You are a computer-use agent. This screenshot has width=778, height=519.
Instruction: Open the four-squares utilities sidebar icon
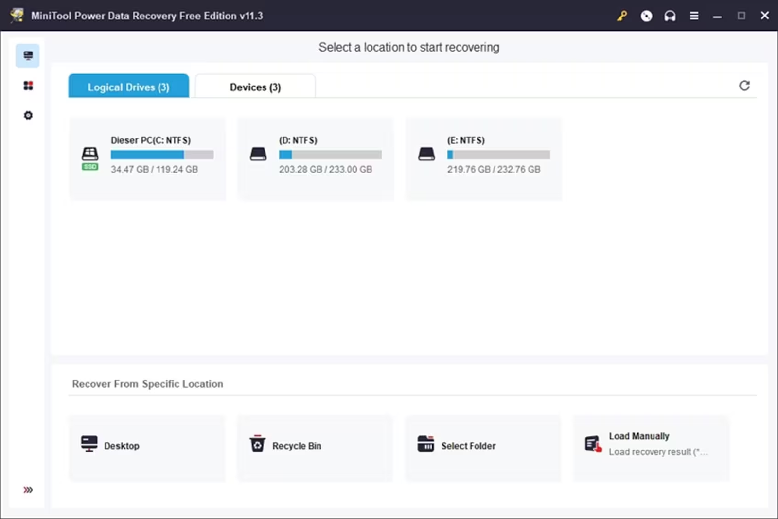[28, 86]
